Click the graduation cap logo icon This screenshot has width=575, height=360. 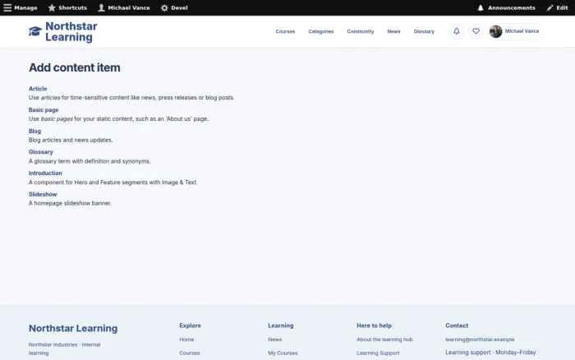pyautogui.click(x=35, y=31)
